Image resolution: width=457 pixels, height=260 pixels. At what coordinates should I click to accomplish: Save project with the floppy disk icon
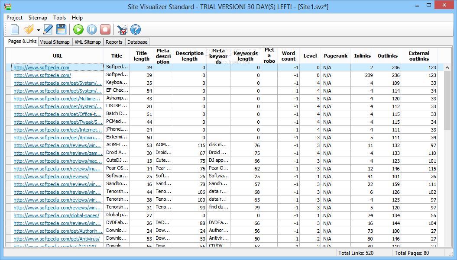pyautogui.click(x=61, y=29)
